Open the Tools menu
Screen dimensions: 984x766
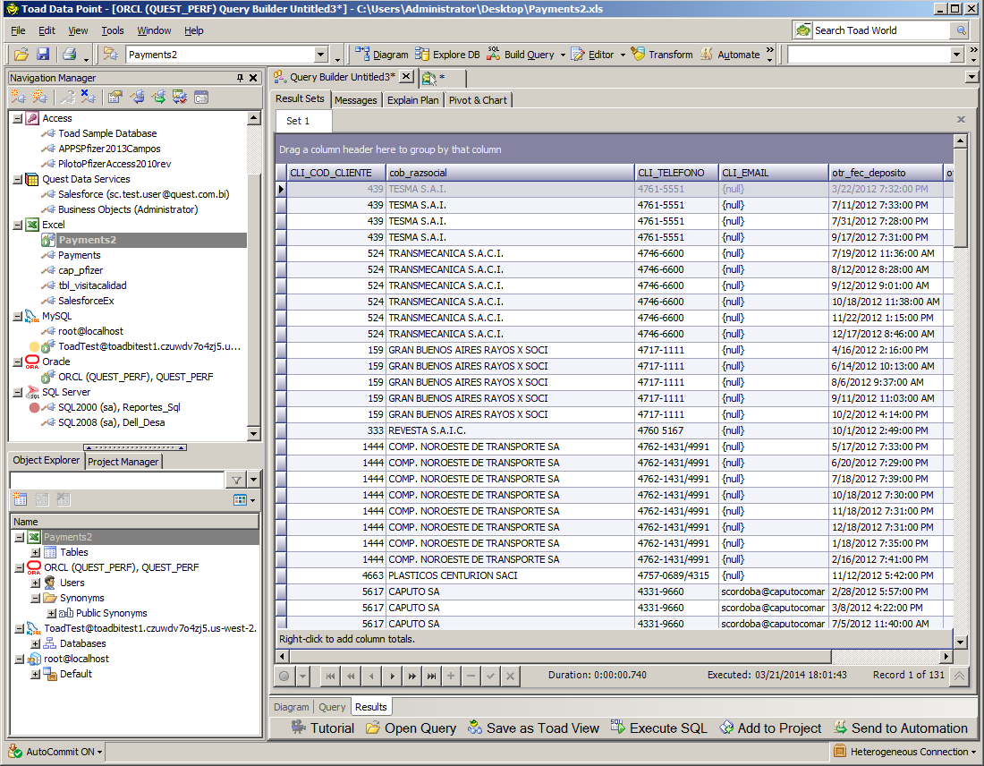[113, 30]
